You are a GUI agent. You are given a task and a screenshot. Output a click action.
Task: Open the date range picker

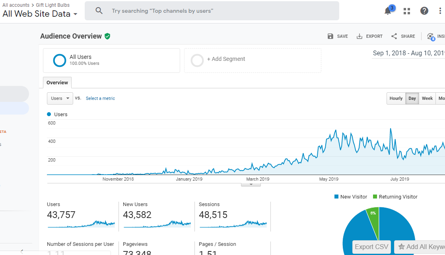[x=408, y=53]
